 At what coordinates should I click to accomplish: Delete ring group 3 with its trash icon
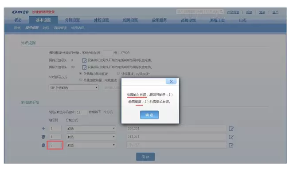click(x=43, y=137)
